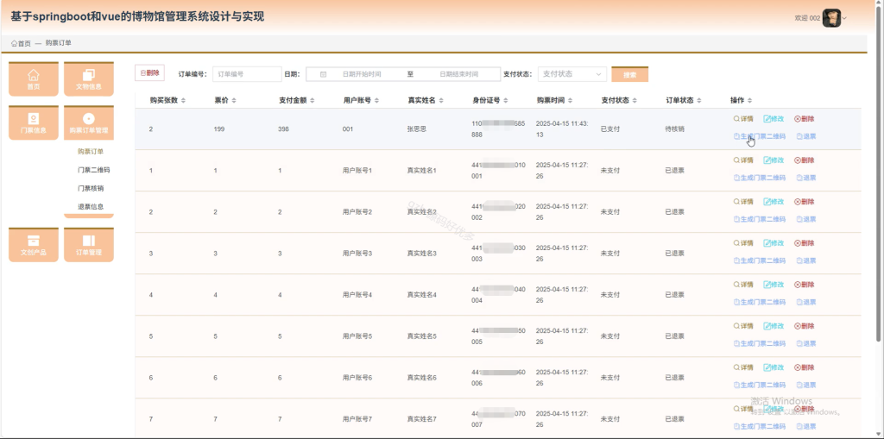This screenshot has width=884, height=439.
Task: Click the 待核销 order status cell
Action: pos(674,129)
